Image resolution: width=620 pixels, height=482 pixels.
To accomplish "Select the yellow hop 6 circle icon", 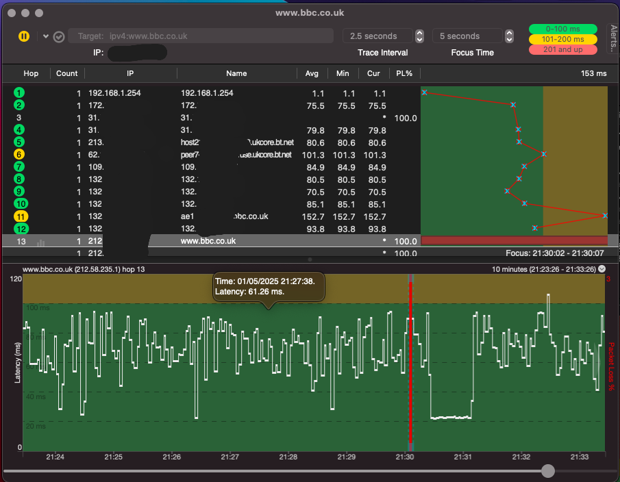I will click(x=18, y=155).
